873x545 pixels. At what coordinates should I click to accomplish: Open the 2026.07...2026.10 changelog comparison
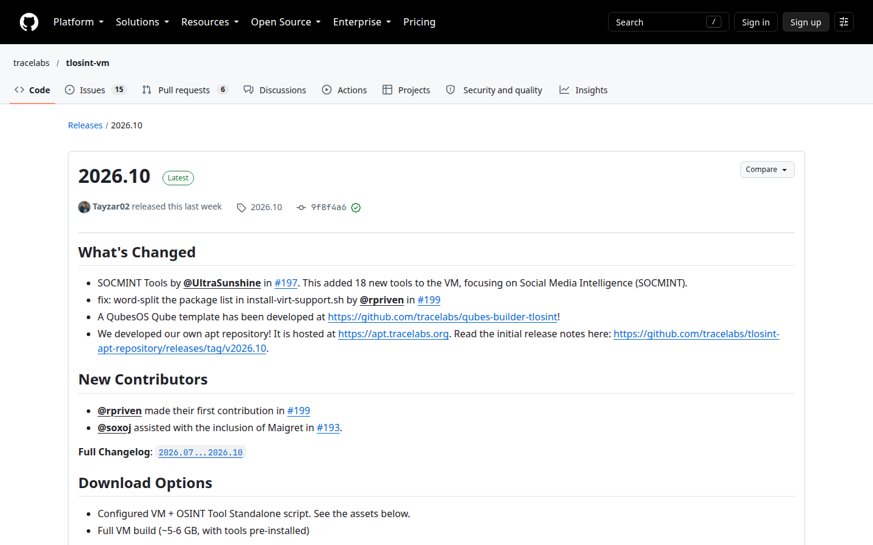(201, 452)
